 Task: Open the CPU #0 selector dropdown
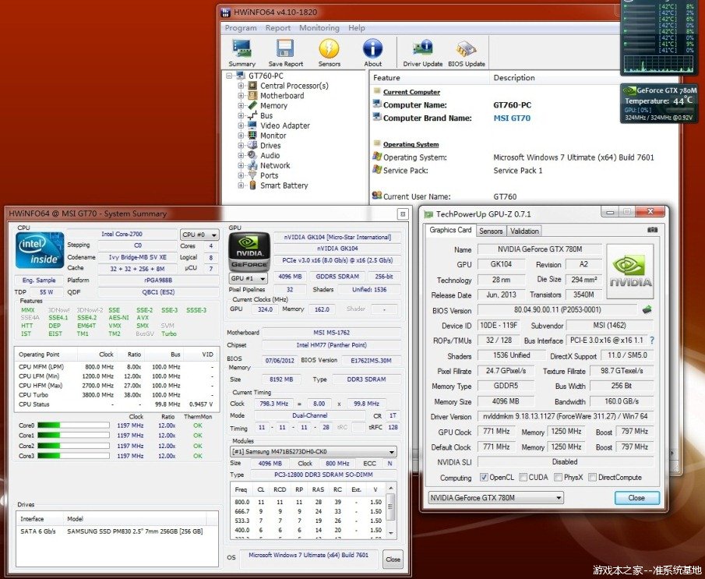[x=199, y=235]
